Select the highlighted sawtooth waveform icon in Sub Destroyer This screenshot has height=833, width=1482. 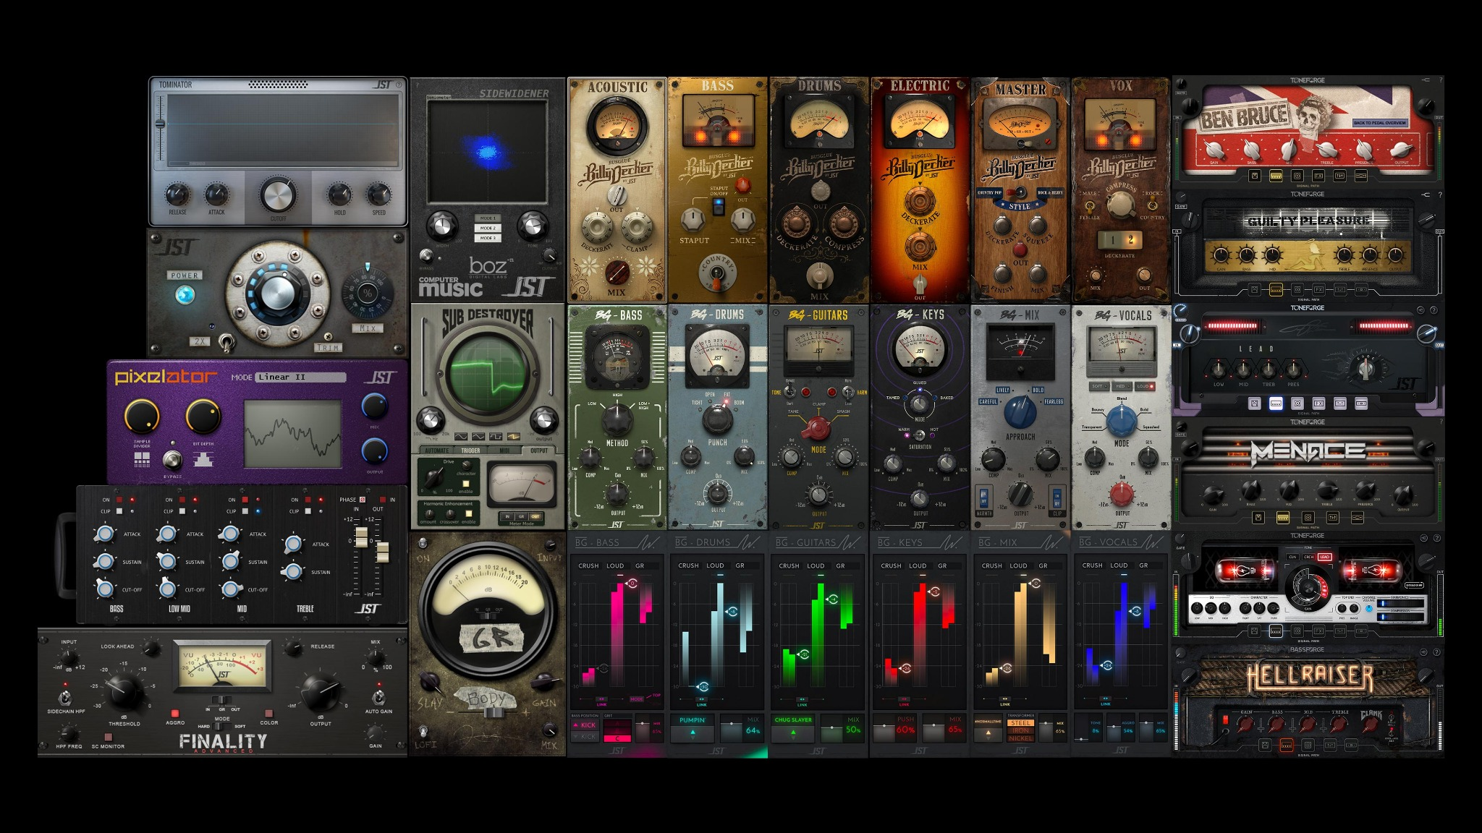(x=513, y=437)
